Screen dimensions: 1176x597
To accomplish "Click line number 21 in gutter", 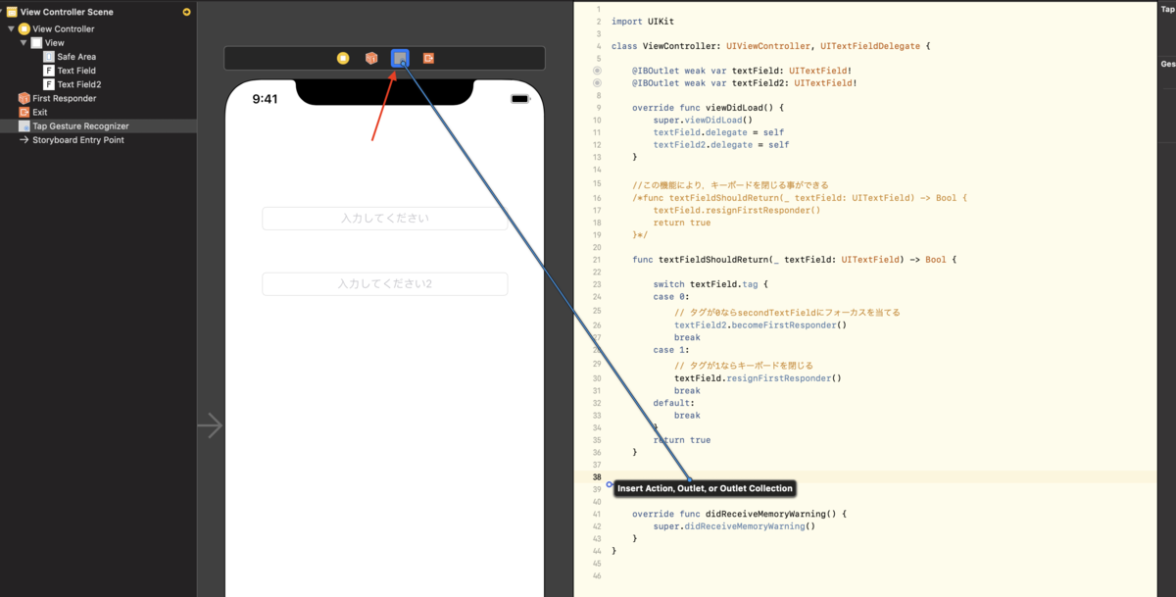I will point(596,260).
